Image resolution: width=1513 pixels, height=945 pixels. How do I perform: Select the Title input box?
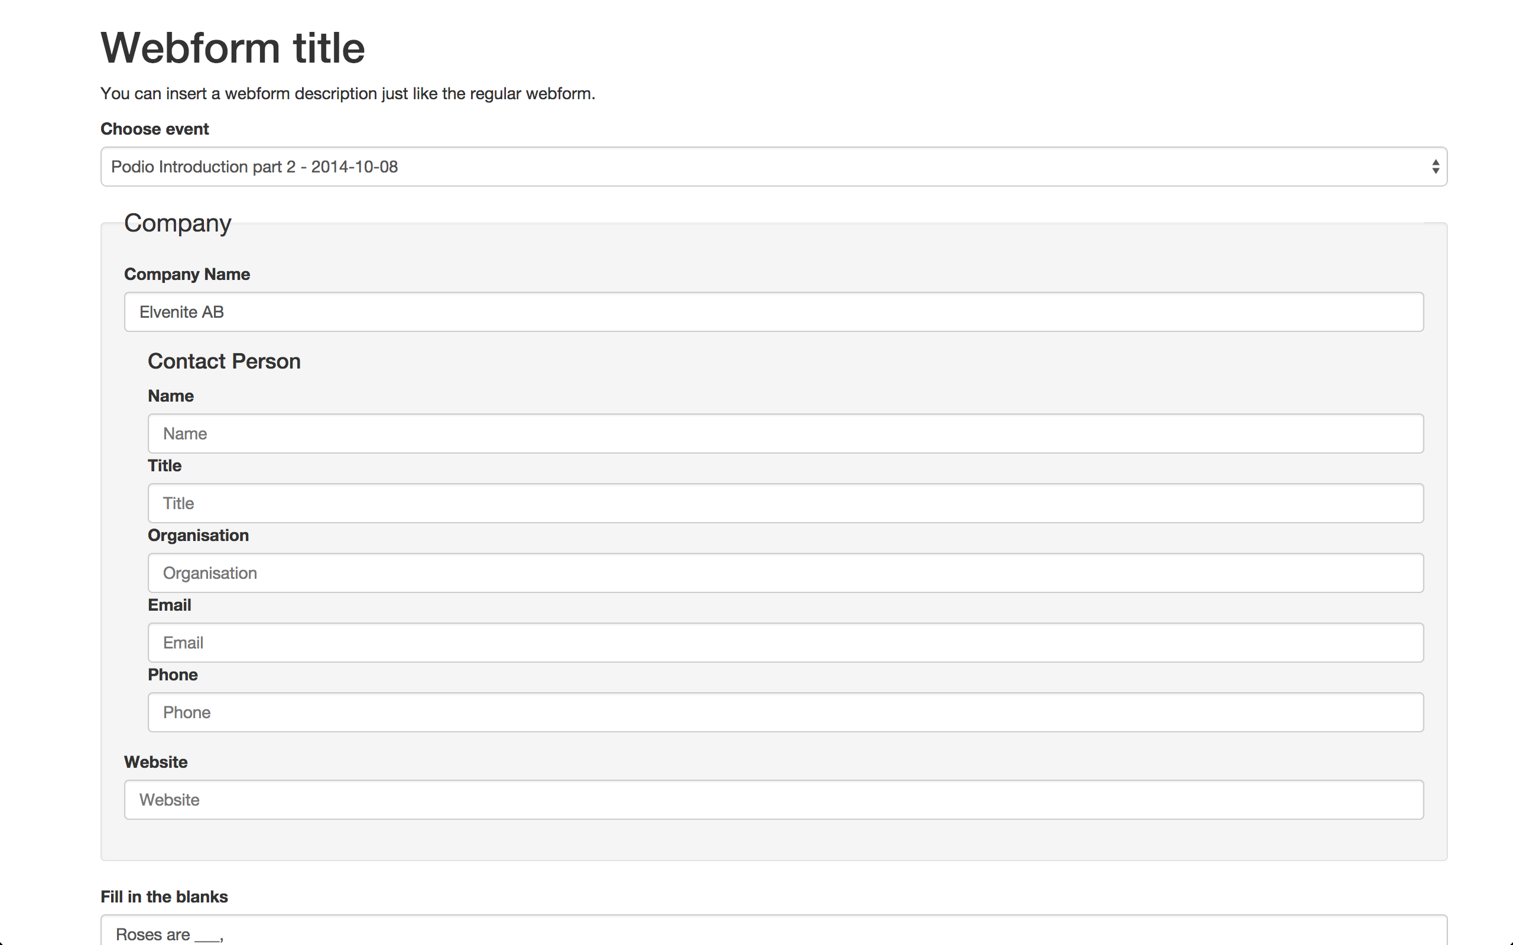785,503
